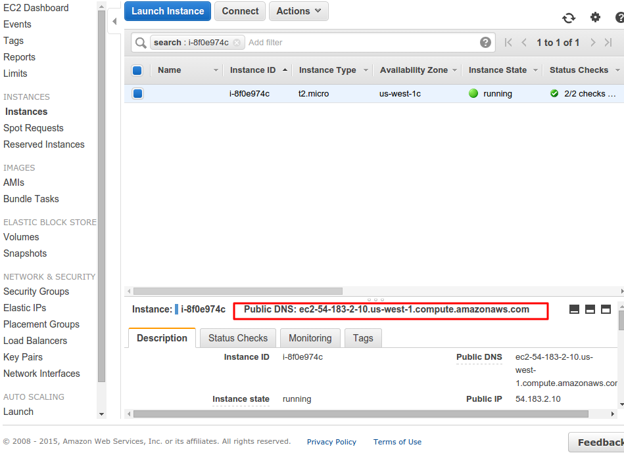Image resolution: width=624 pixels, height=453 pixels.
Task: Switch to the Tags tab
Action: [x=363, y=337]
